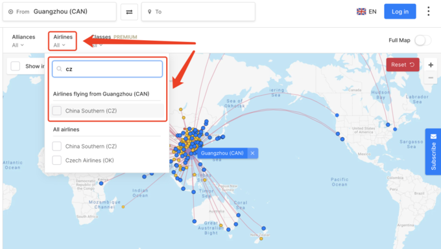
Task: Click the Log in button
Action: [400, 12]
